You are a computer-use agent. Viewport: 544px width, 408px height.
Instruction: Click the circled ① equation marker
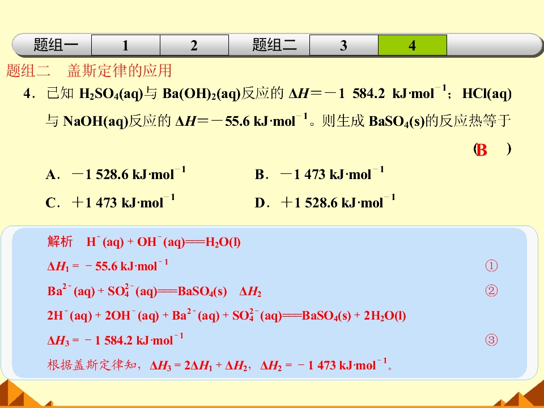pos(491,266)
